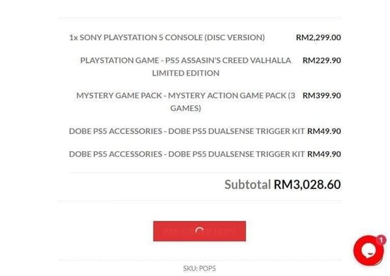
Task: Click the RM2,299.00 console price
Action: click(318, 37)
